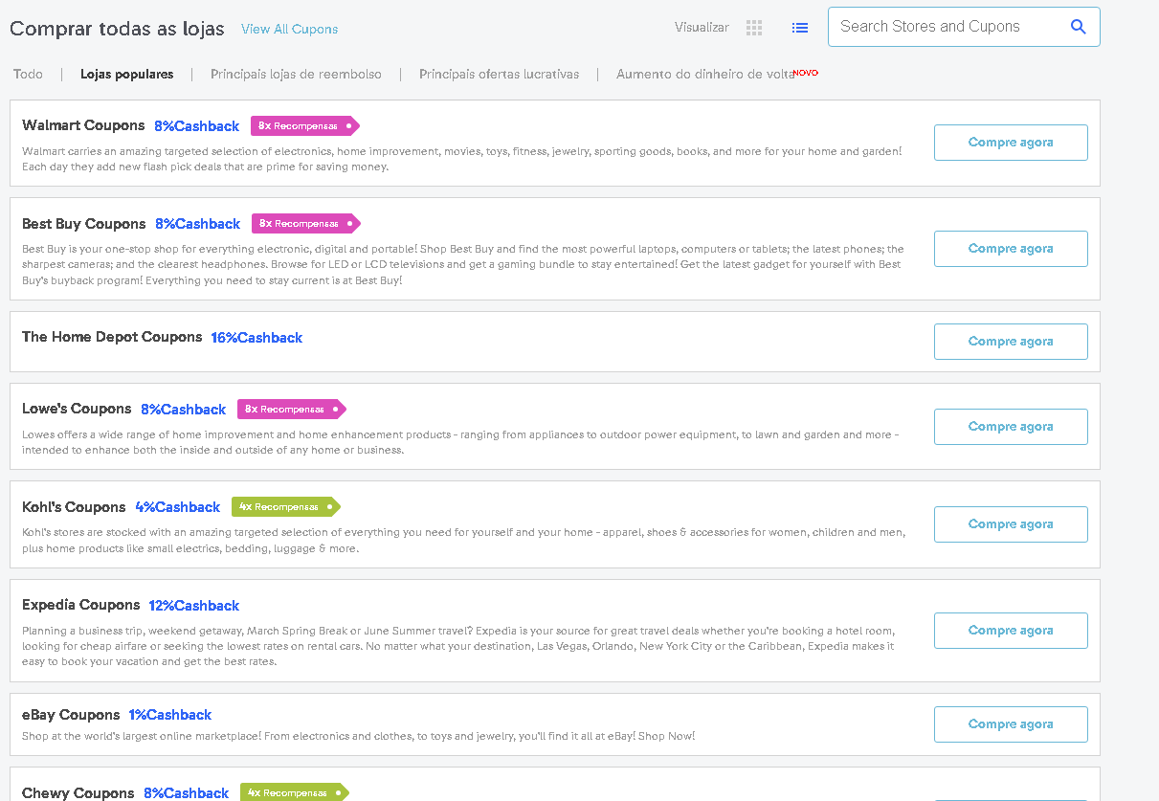Screen dimensions: 1159x801
Task: Switch to Principais lojas de reembolso
Action: pos(297,73)
